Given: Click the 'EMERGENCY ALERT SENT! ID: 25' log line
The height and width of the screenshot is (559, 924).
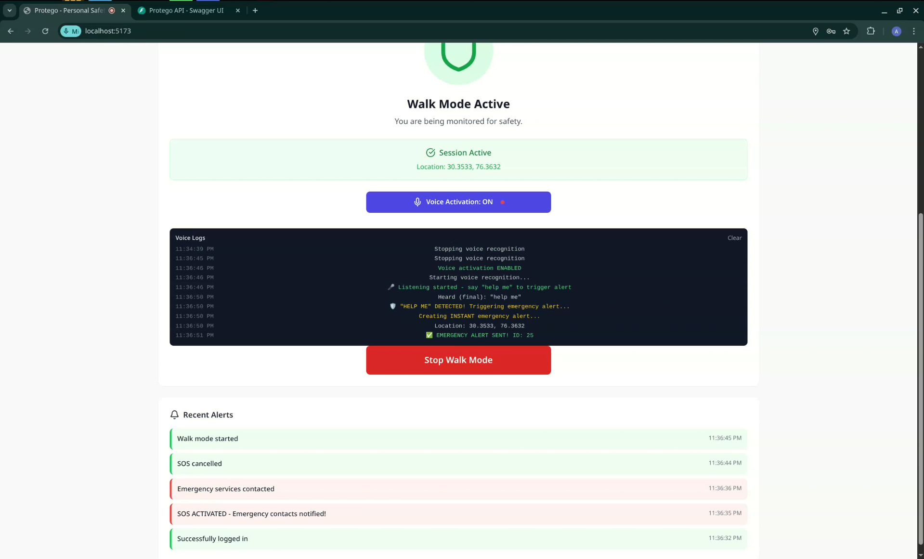Looking at the screenshot, I should [480, 336].
